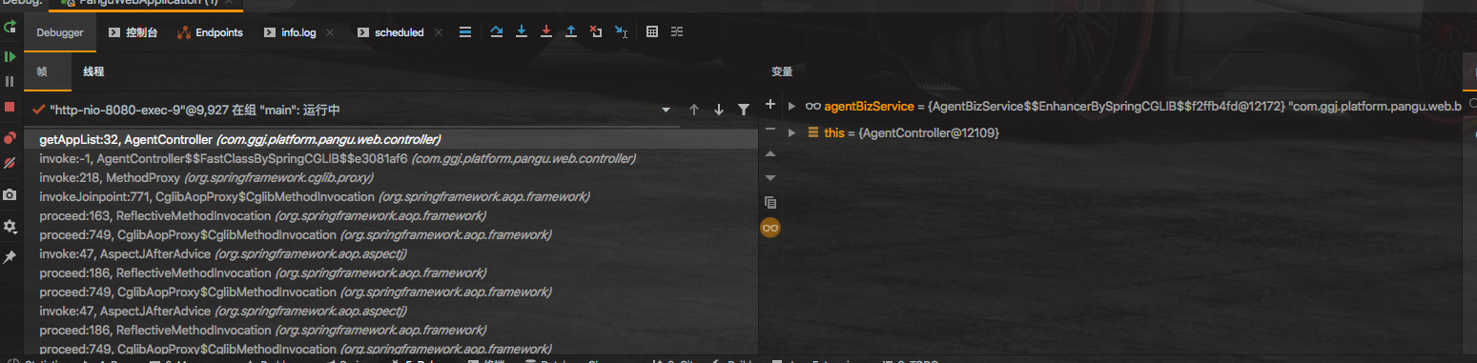Take a thread dump with the camera icon

pos(10,194)
